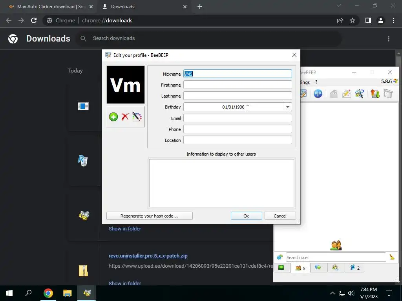Image resolution: width=402 pixels, height=301 pixels.
Task: Toggle Chrome side panel icon
Action: pyautogui.click(x=368, y=20)
